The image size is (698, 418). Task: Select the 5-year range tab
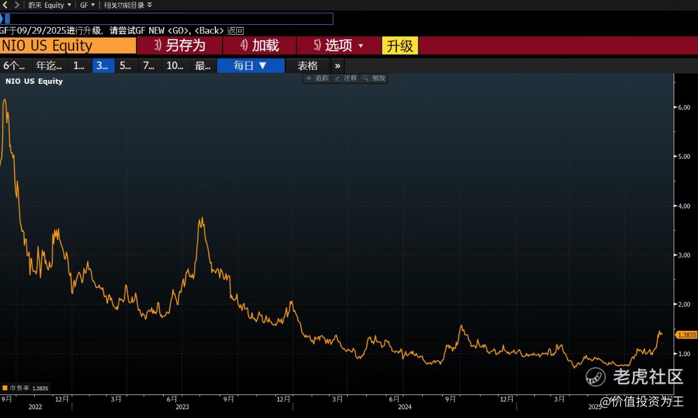(x=127, y=66)
